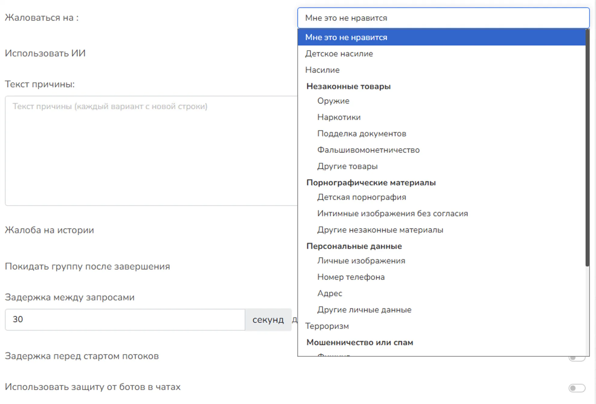Choose the "Номер телефона" option
This screenshot has width=596, height=404.
click(351, 277)
